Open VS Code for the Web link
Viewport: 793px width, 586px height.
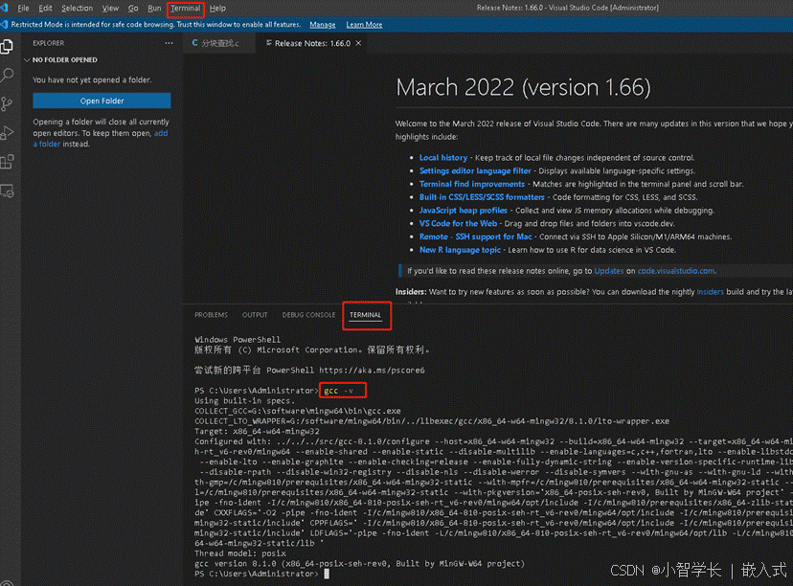458,223
